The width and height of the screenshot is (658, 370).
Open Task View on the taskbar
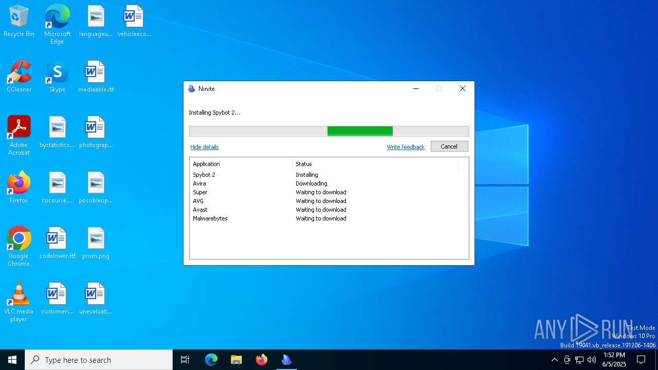(185, 360)
